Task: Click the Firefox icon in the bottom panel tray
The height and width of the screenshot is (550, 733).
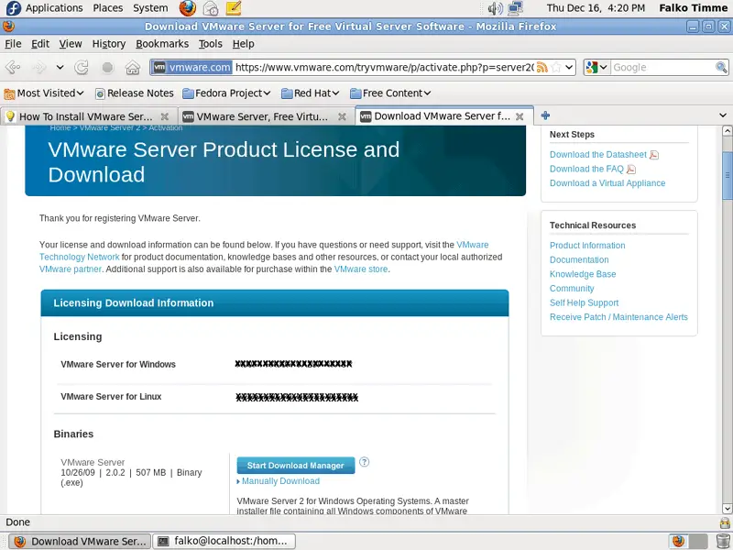Action: 678,541
